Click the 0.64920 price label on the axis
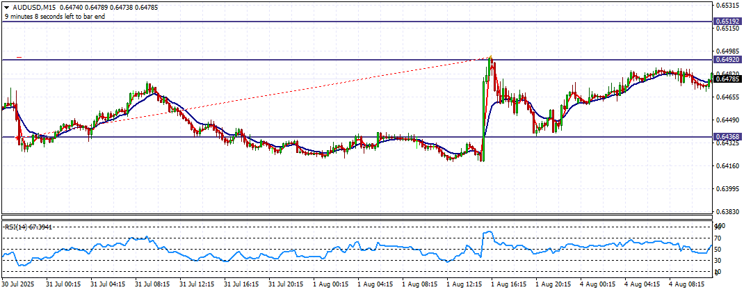Screen dimensions: 744x292 727,60
